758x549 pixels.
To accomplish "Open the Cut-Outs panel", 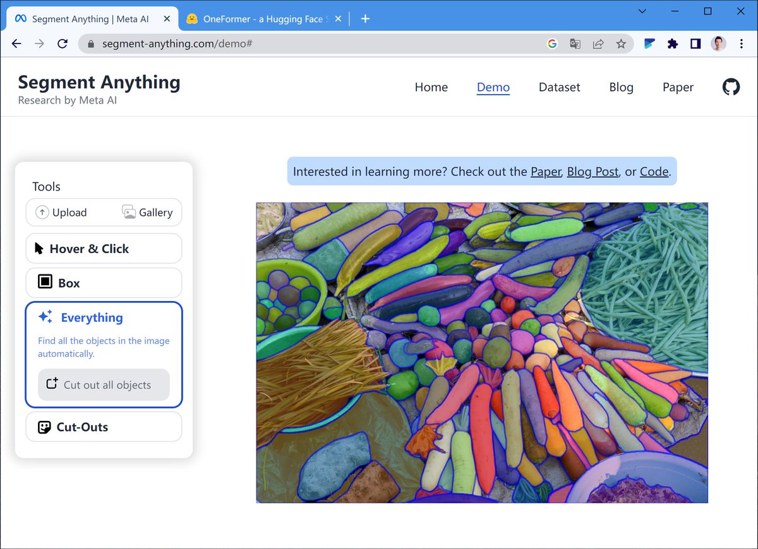I will click(104, 427).
